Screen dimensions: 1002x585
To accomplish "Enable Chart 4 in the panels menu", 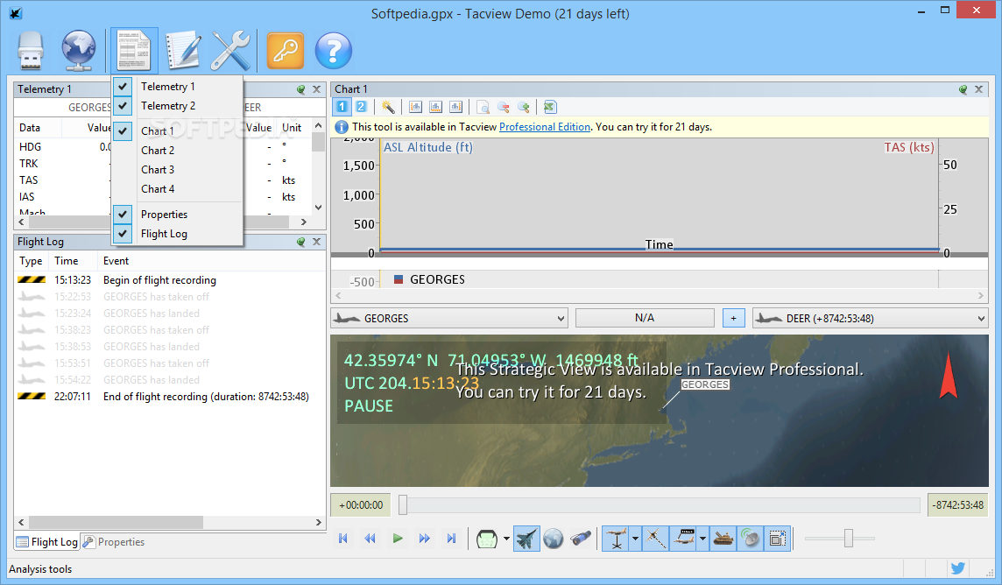I will (x=177, y=189).
